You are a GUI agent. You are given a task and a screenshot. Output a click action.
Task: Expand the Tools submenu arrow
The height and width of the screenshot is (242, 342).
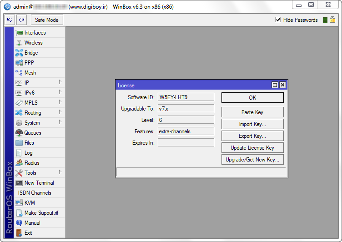point(60,172)
